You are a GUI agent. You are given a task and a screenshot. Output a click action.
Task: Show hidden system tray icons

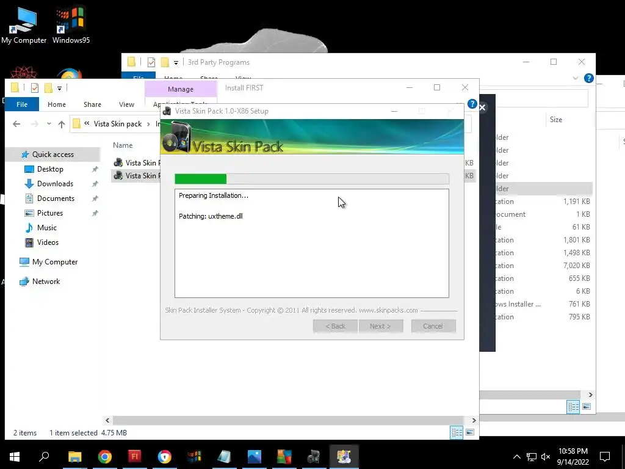(516, 457)
